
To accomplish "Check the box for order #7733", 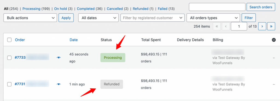I will point(9,57).
